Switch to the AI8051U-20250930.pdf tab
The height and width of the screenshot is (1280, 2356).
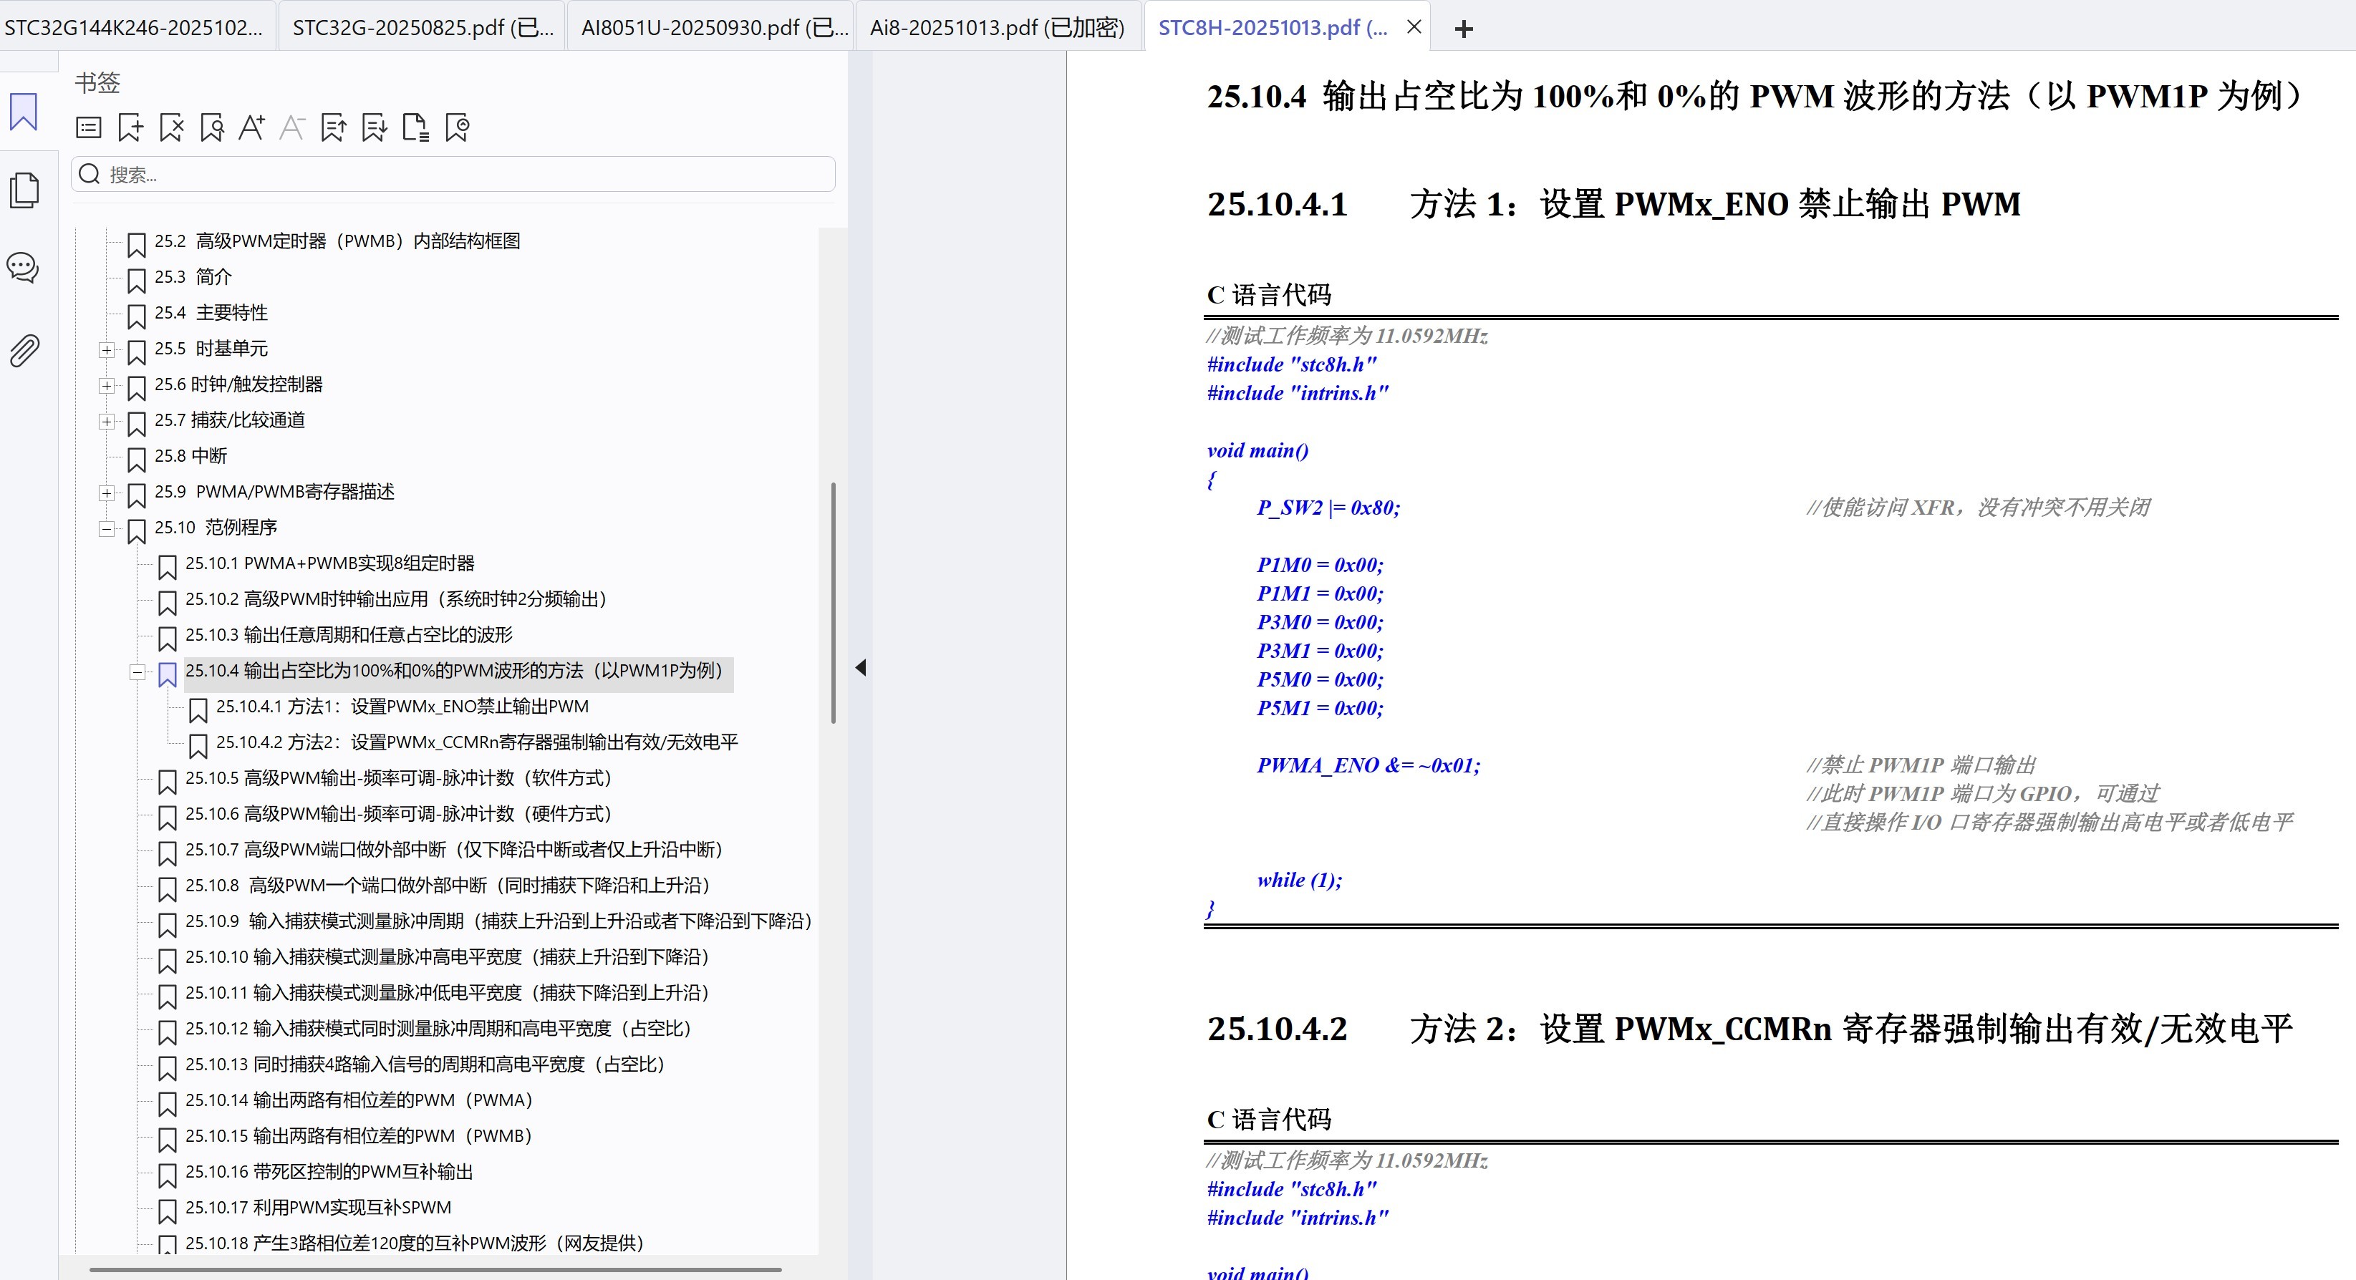(712, 26)
